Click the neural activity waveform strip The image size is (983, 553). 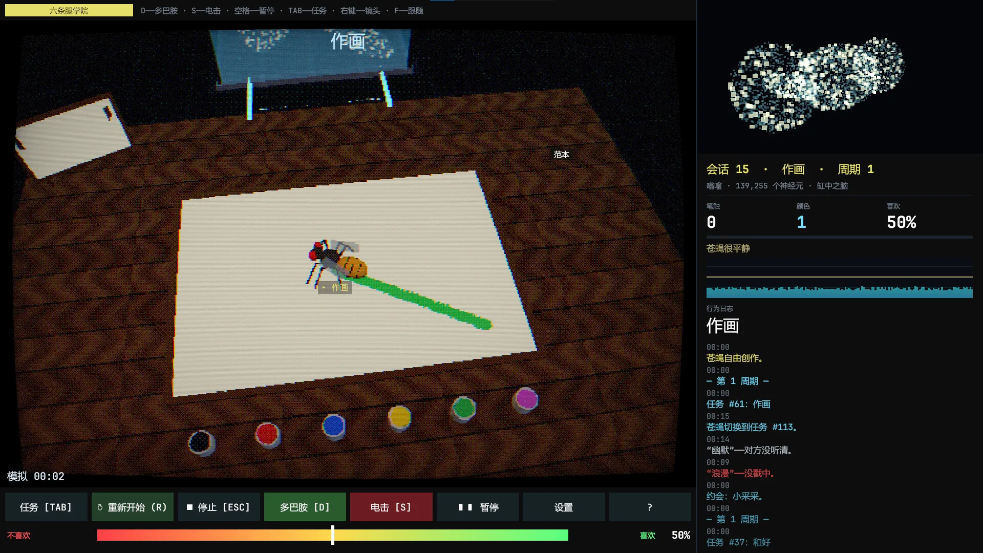[x=840, y=292]
